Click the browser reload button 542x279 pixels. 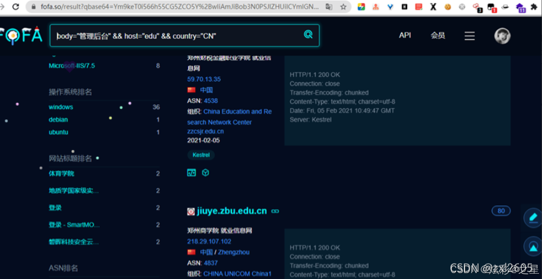(15, 7)
